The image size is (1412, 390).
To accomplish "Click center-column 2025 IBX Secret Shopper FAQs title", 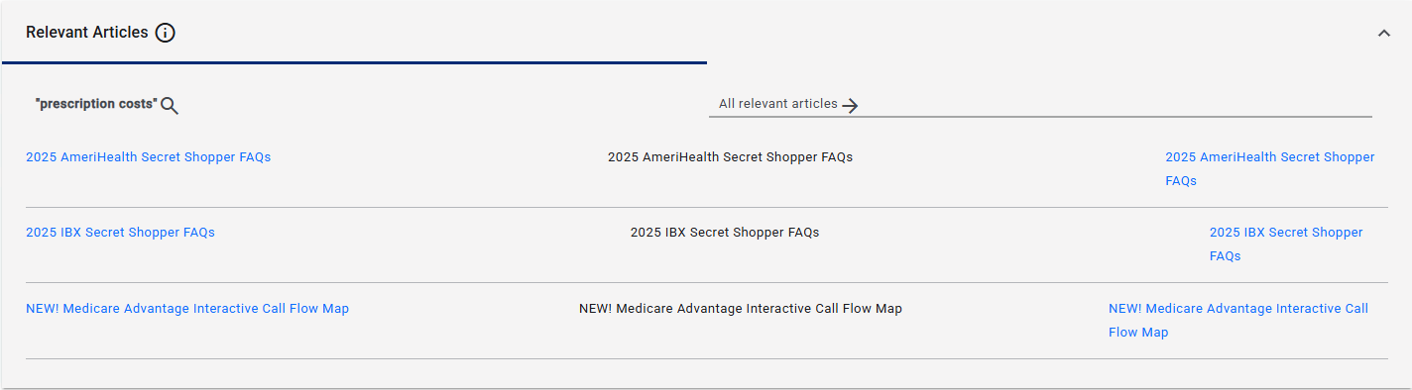I will point(725,233).
